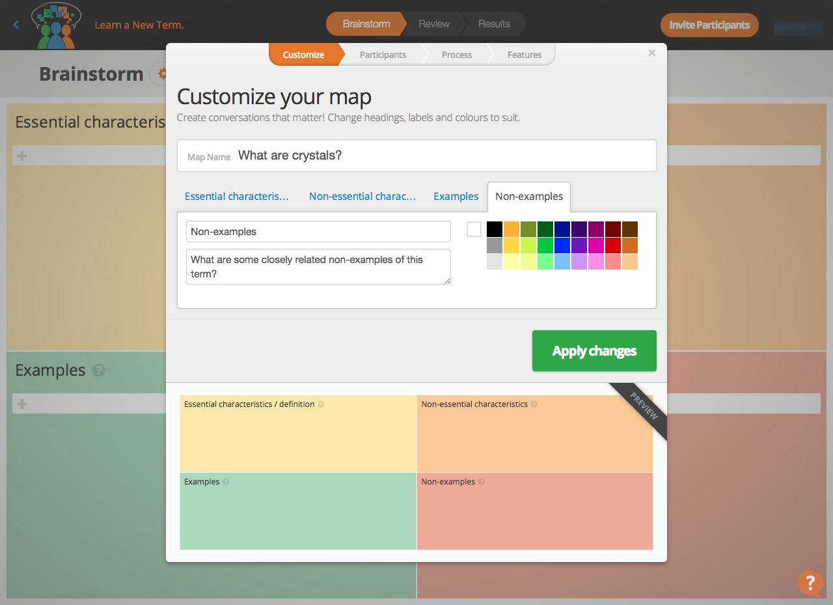Pick the olive green swatch
The height and width of the screenshot is (605, 833).
coord(528,229)
